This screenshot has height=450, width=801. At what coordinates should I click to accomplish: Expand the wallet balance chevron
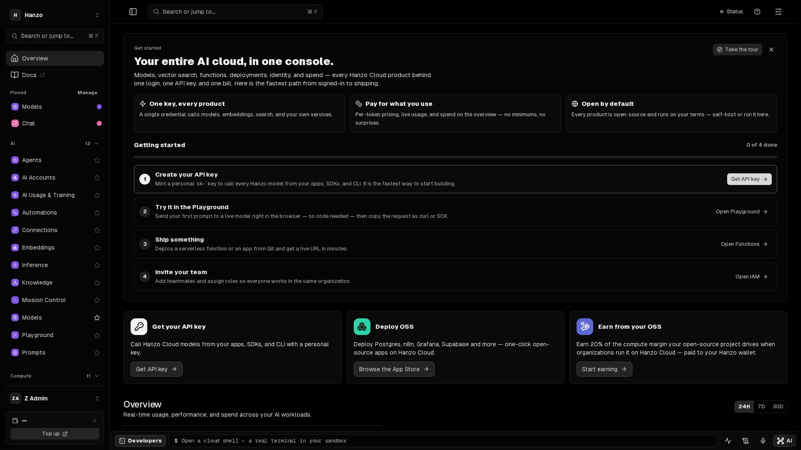click(x=95, y=420)
